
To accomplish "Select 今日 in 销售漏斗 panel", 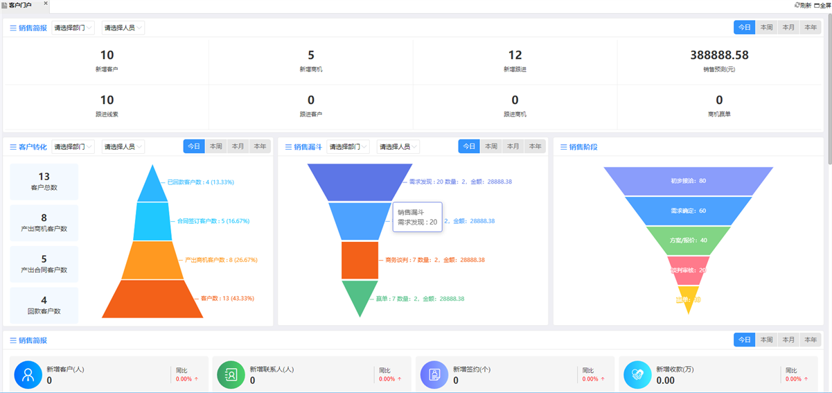I will 469,147.
